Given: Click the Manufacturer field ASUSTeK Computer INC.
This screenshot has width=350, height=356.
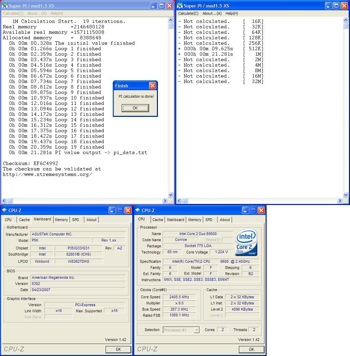Looking at the screenshot, I should click(x=78, y=234).
